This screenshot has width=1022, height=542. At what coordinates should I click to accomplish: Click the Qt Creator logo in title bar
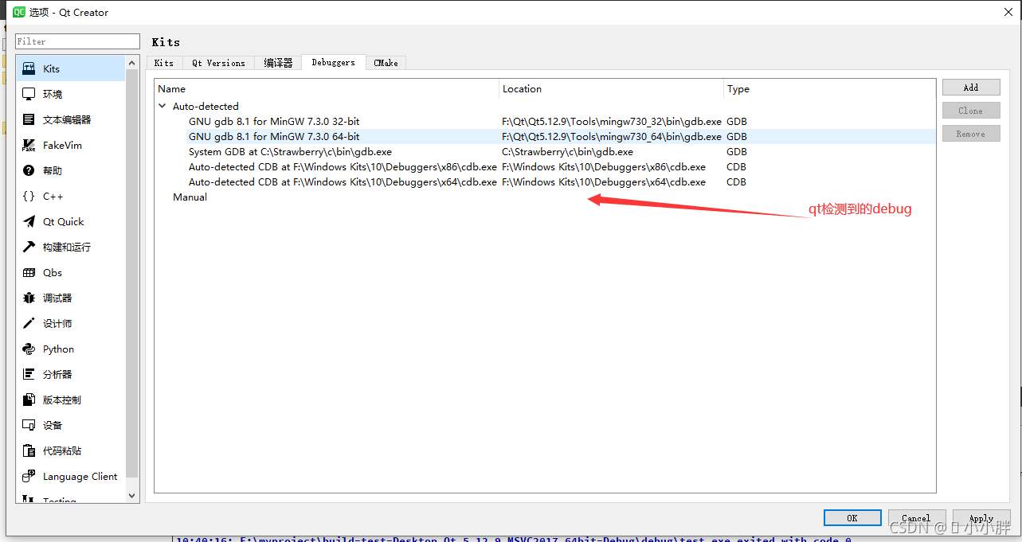19,12
